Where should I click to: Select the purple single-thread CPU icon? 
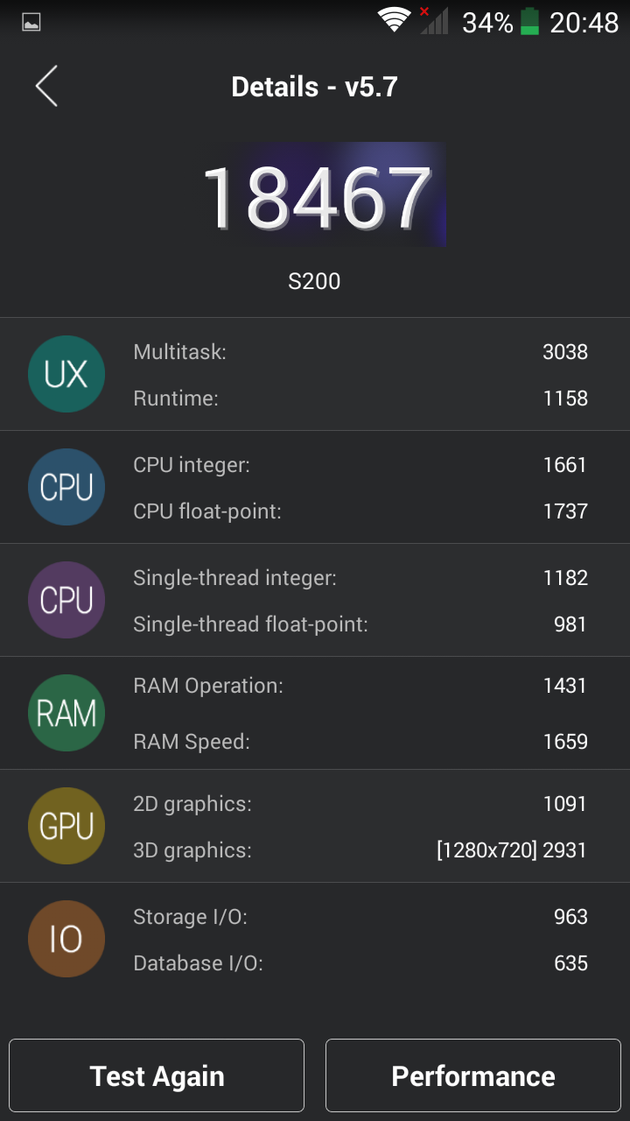[66, 600]
